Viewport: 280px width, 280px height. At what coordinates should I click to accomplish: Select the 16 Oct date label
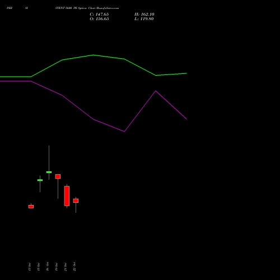[48, 266]
